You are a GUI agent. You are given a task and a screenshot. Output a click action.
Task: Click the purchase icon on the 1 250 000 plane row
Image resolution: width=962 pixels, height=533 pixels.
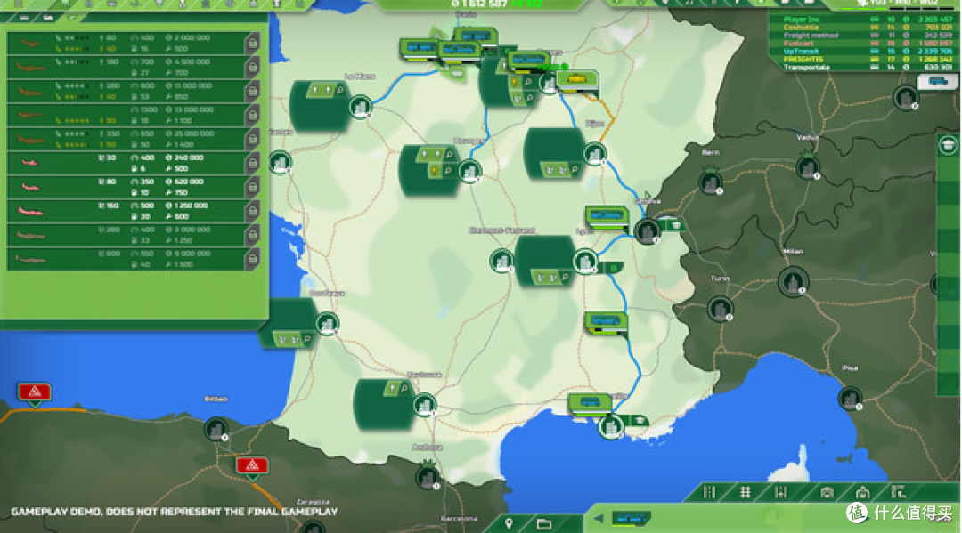click(x=252, y=212)
